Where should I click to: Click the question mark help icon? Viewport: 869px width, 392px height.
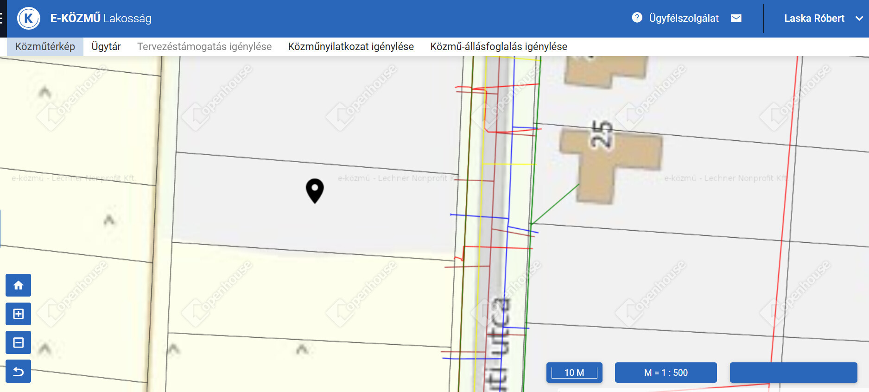637,18
